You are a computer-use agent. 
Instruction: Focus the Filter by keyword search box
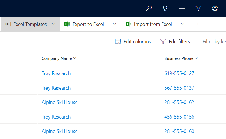coord(214,42)
